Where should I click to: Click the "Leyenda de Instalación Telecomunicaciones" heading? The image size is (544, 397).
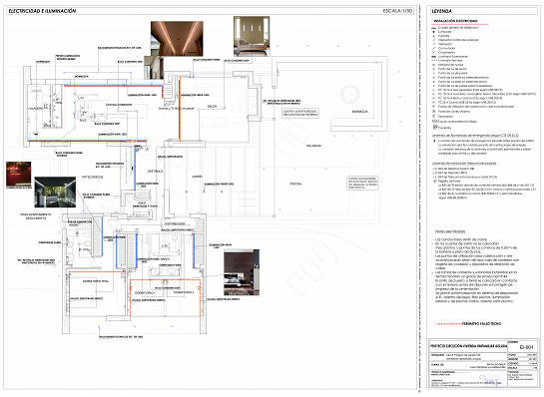(x=464, y=164)
